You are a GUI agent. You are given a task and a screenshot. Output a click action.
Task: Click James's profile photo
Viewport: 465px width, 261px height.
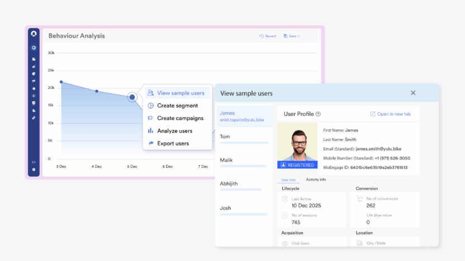click(301, 143)
